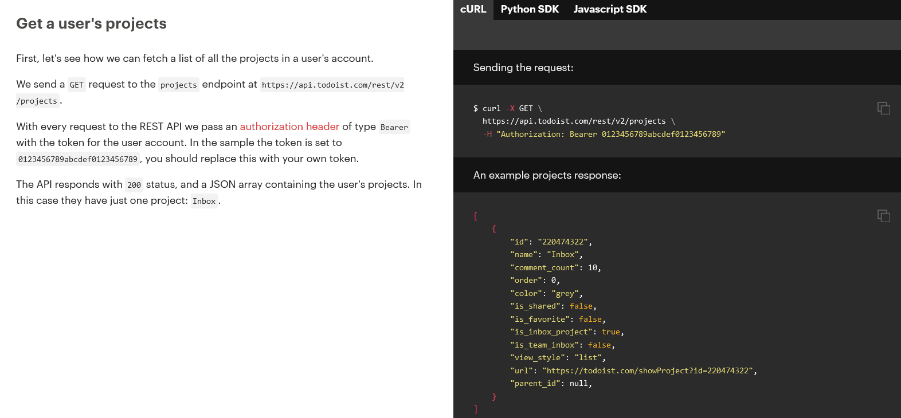901x418 pixels.
Task: Open the Python SDK tab
Action: [529, 9]
